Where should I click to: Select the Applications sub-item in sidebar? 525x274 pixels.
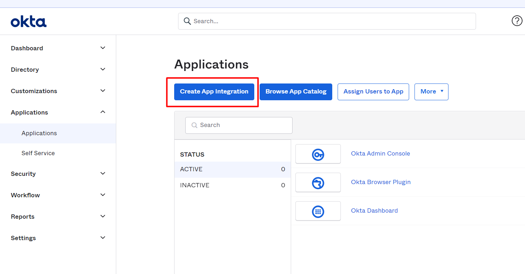tap(39, 133)
